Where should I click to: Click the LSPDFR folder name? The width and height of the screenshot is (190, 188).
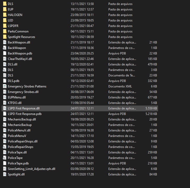click(13, 26)
